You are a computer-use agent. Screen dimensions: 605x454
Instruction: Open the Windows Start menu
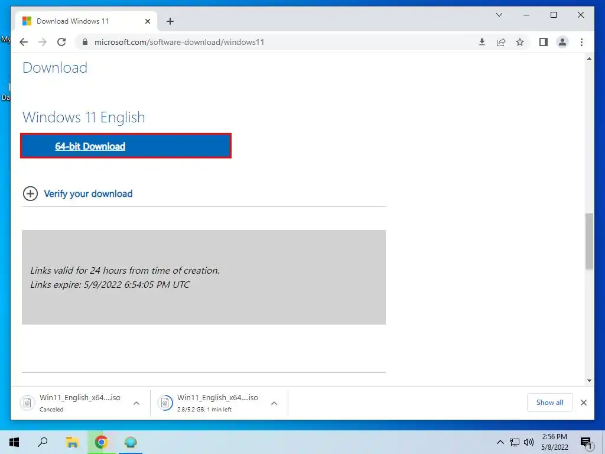coord(14,442)
